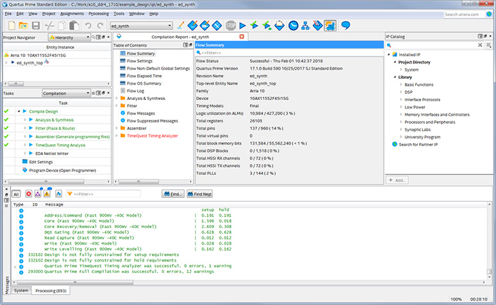Toggle the All messages filter button
The image size is (496, 305).
click(x=16, y=193)
